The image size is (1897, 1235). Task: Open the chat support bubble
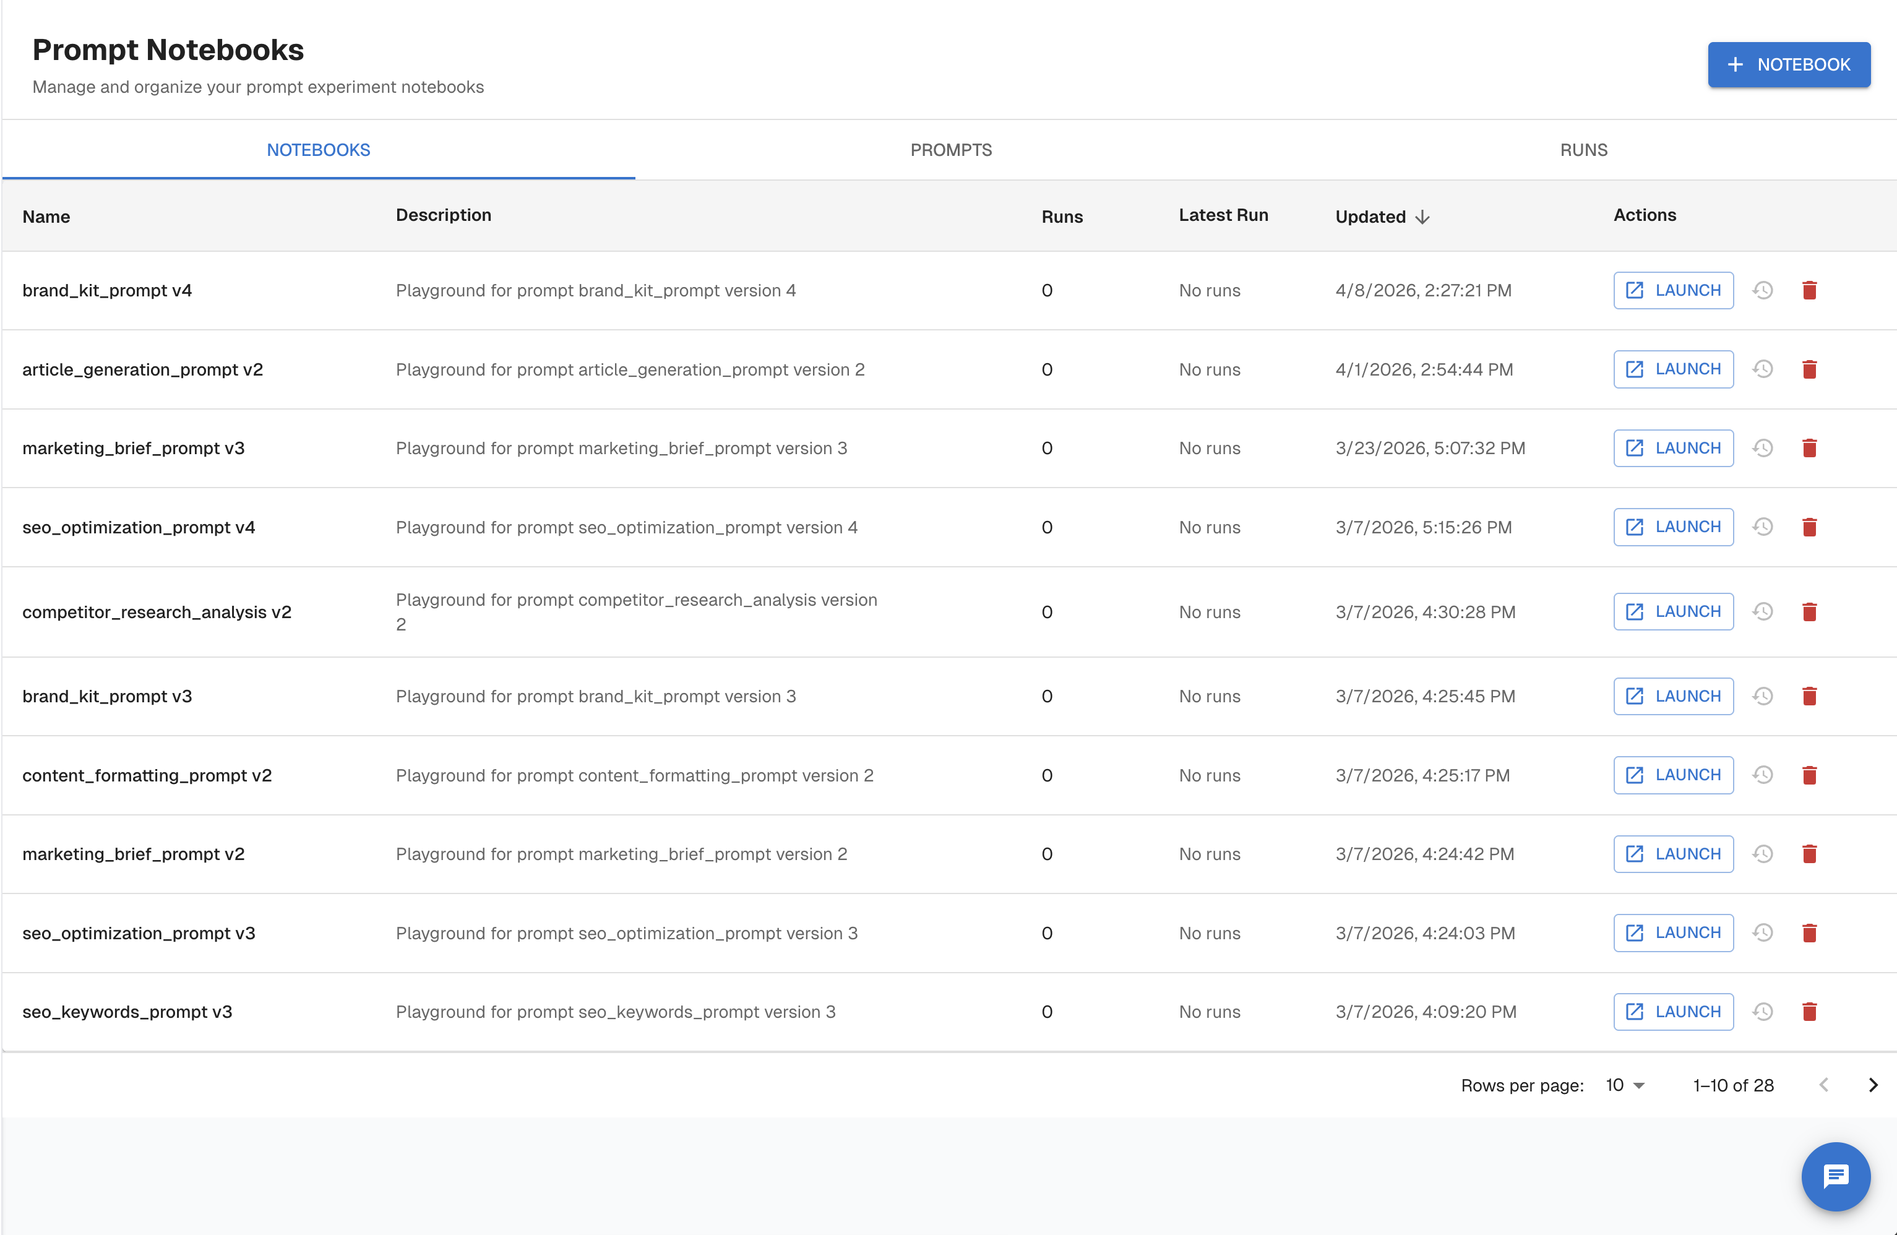coord(1836,1176)
